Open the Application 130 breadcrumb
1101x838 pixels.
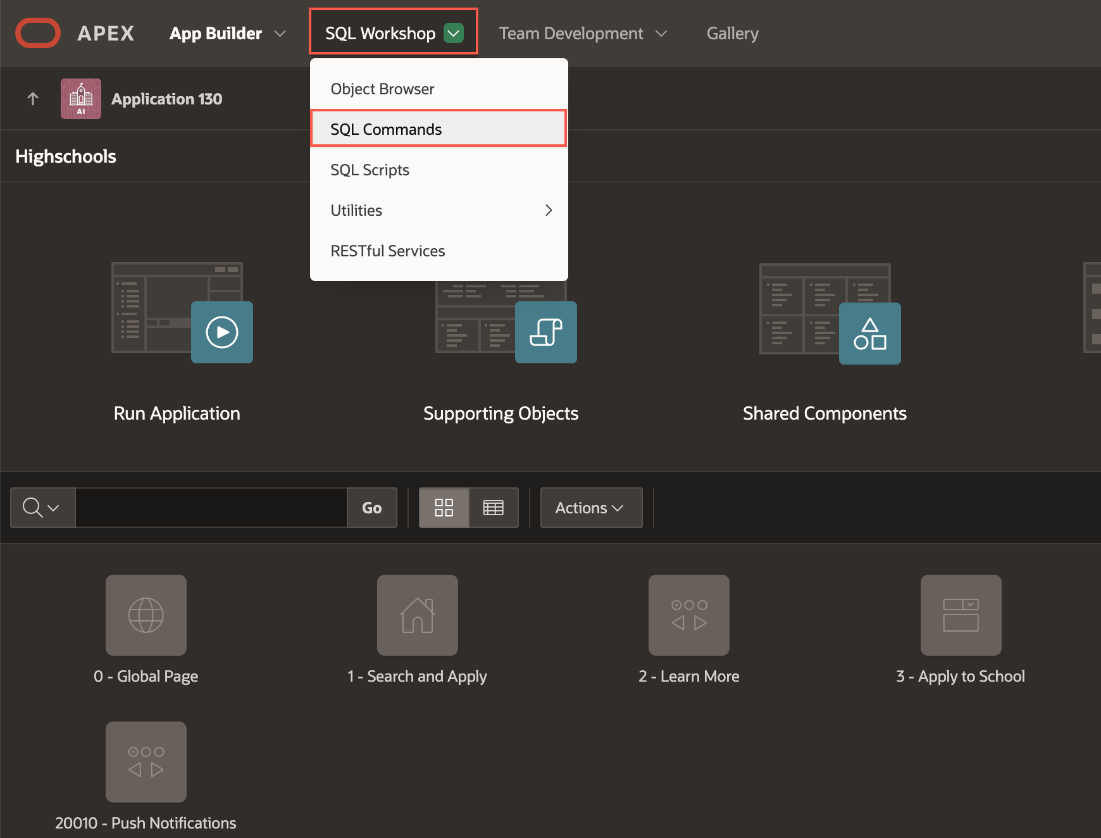166,99
